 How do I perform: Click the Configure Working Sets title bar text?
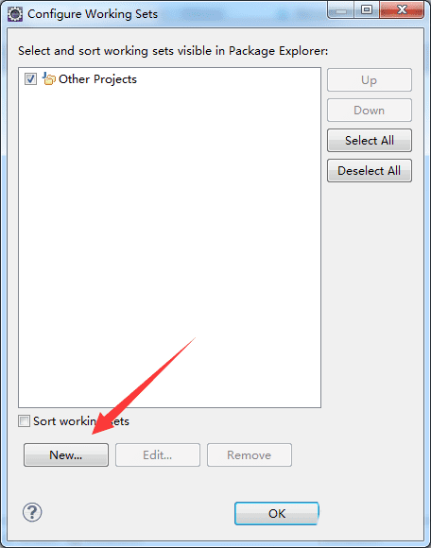(93, 14)
